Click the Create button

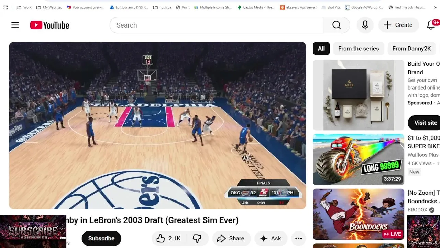(x=398, y=25)
